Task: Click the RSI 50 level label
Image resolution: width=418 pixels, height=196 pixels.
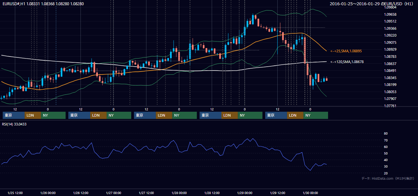Action: point(386,154)
